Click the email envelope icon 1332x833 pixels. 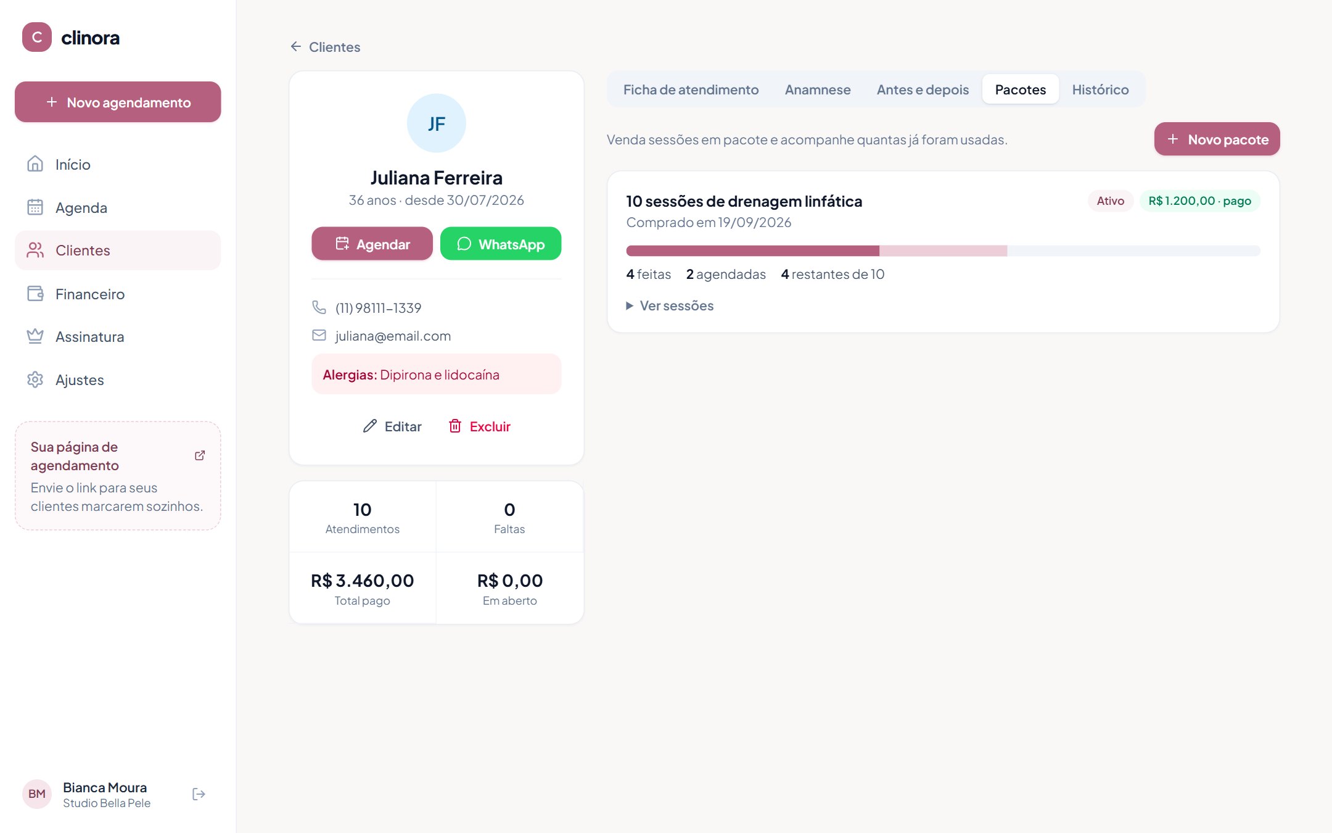(319, 336)
